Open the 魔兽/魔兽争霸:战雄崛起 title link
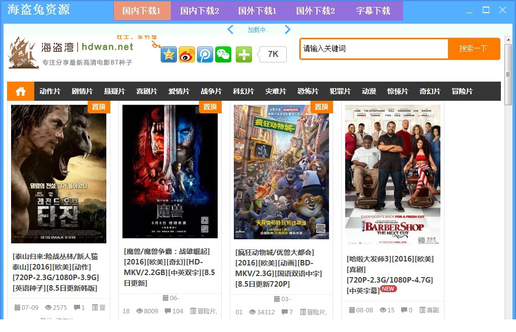516x332 pixels. coord(169,267)
